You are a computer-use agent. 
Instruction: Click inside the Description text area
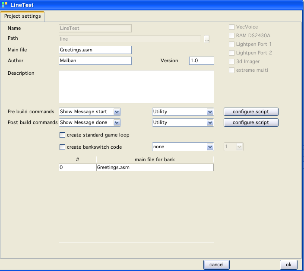136,86
